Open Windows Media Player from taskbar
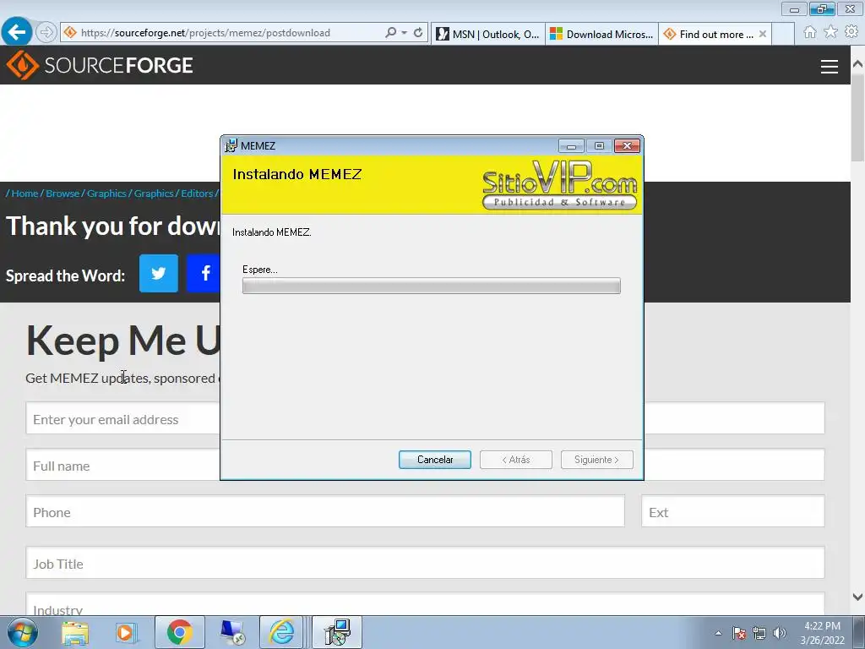The height and width of the screenshot is (649, 865). [125, 632]
